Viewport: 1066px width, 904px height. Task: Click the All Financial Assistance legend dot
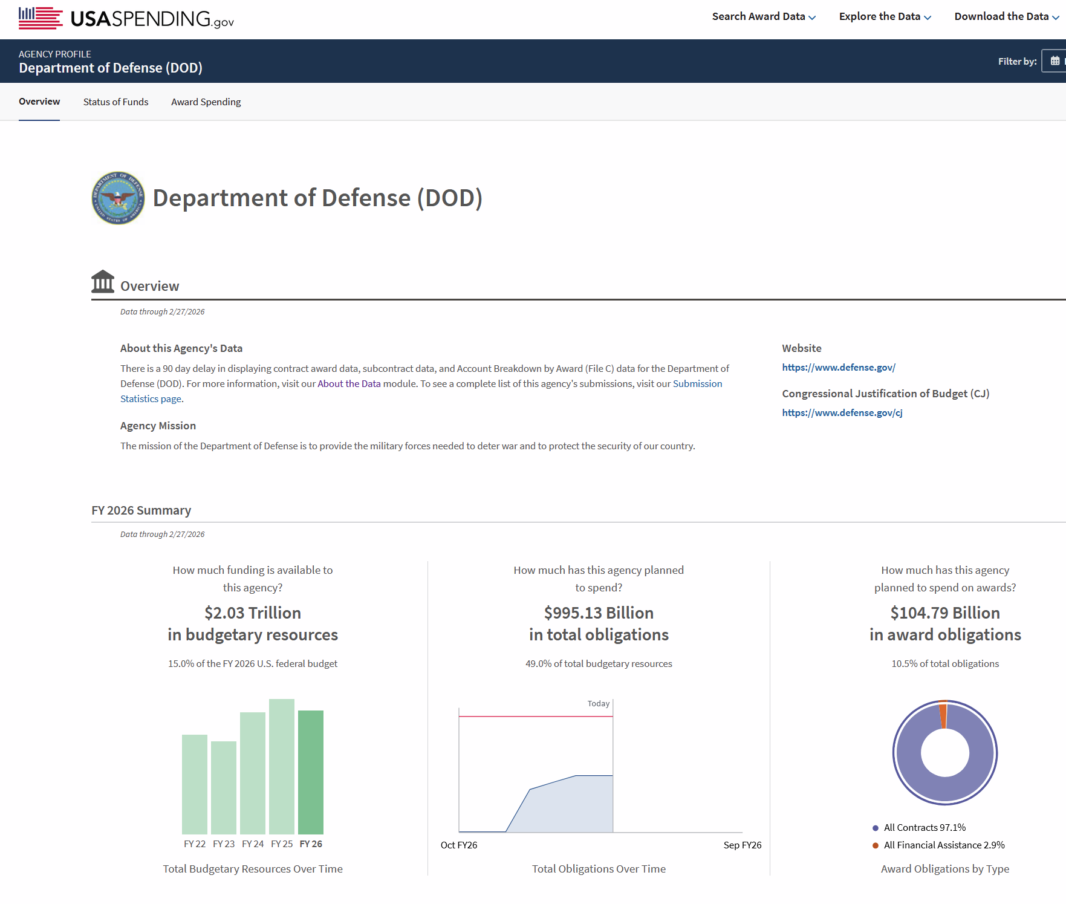875,845
